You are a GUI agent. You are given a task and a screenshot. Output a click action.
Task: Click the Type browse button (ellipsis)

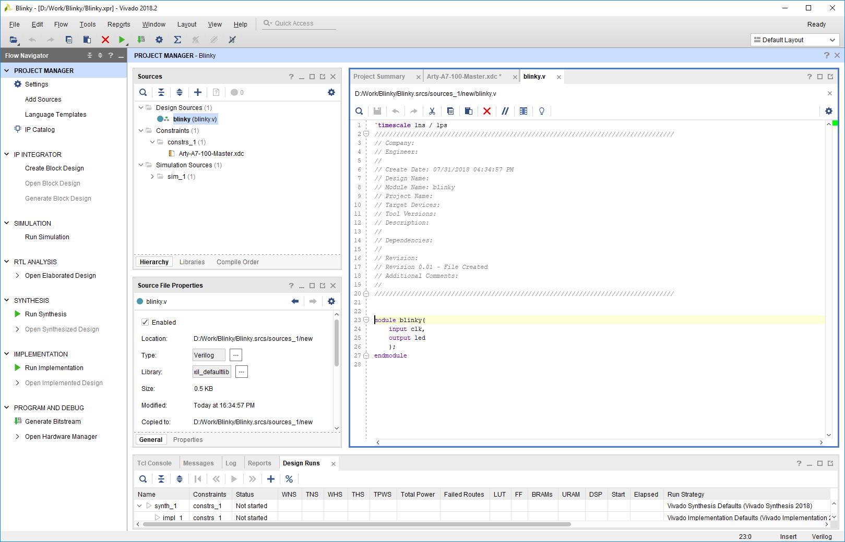(x=236, y=355)
